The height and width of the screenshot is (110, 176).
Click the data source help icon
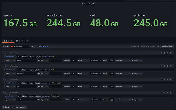pyautogui.click(x=33, y=46)
